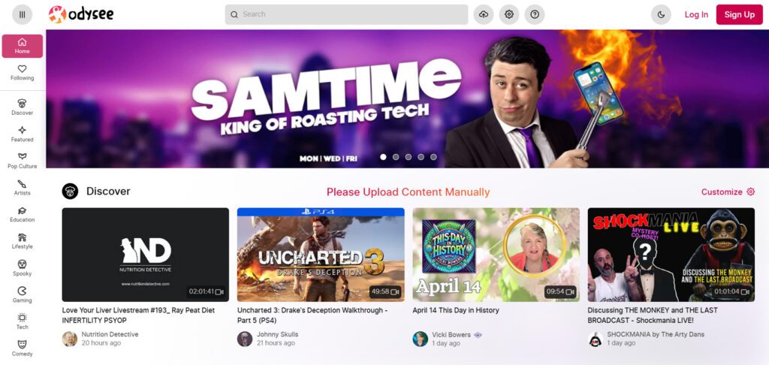Open Following in the sidebar

tap(22, 73)
